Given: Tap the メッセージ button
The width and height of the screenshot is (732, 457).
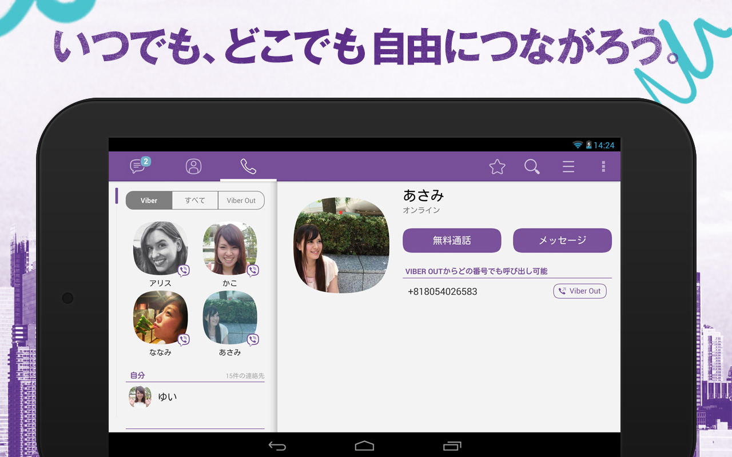Looking at the screenshot, I should tap(562, 240).
